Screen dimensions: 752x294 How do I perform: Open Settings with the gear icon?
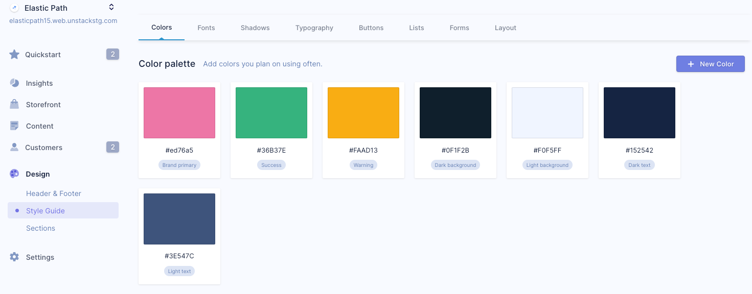pyautogui.click(x=14, y=257)
